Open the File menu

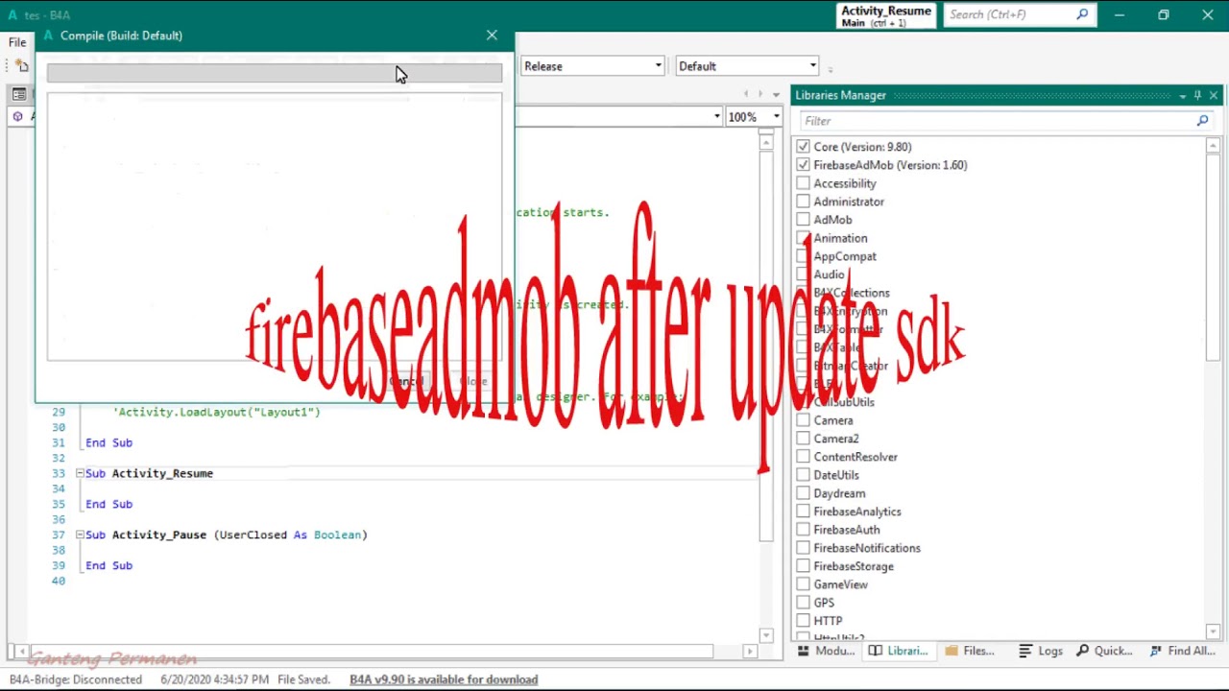(17, 42)
